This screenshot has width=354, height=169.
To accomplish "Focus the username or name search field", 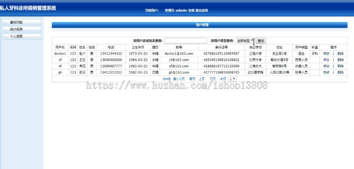I will point(185,41).
